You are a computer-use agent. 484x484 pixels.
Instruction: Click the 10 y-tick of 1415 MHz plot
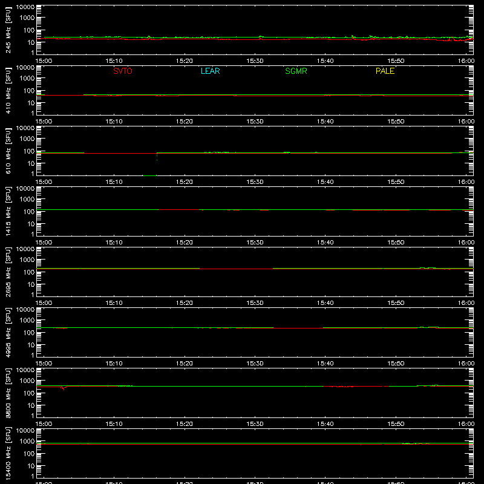click(x=31, y=224)
